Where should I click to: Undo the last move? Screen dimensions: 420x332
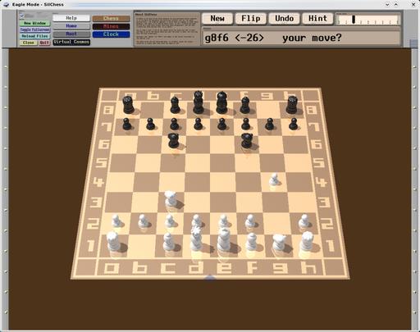pyautogui.click(x=284, y=19)
